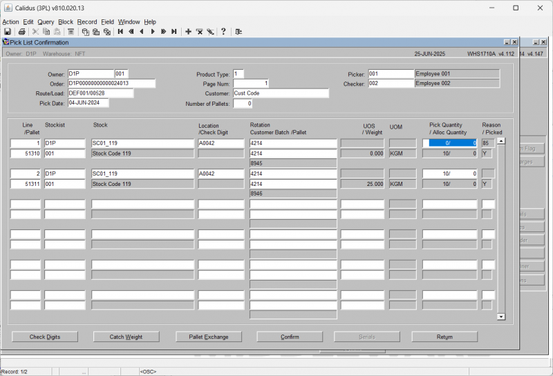This screenshot has height=376, width=553.
Task: Click the Number of Pallets field
Action: click(243, 104)
